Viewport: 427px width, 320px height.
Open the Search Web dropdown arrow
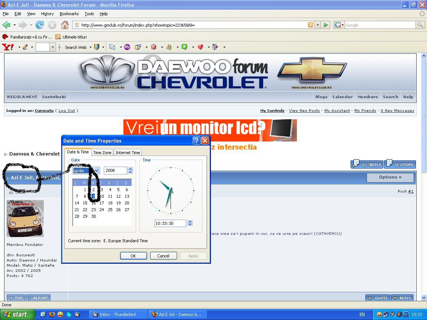tap(90, 47)
